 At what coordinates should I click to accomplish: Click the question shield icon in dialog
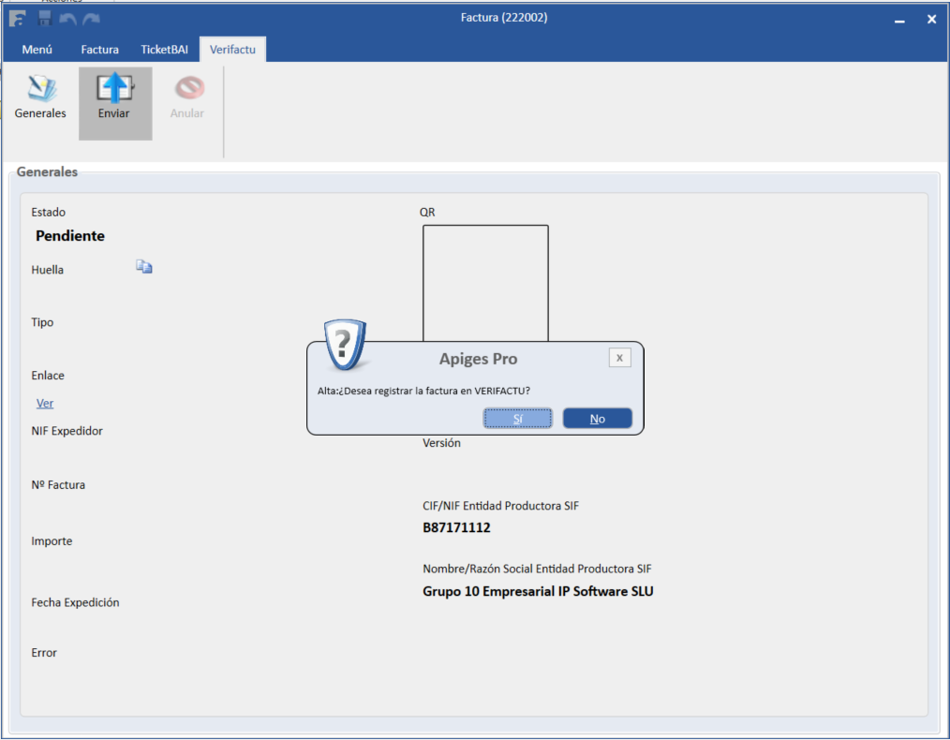[x=345, y=344]
